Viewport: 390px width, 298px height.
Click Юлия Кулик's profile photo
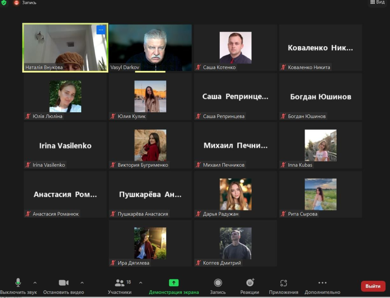pyautogui.click(x=150, y=96)
